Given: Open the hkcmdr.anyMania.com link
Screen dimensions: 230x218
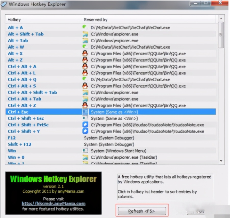Looking at the screenshot, I should click(54, 203).
